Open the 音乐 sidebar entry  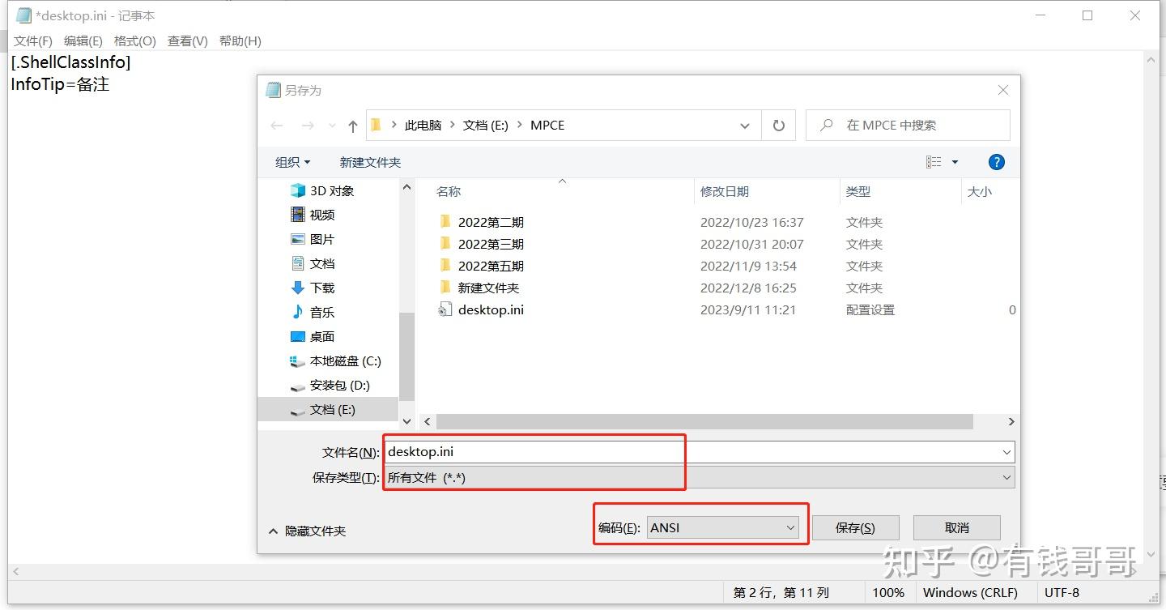point(321,312)
